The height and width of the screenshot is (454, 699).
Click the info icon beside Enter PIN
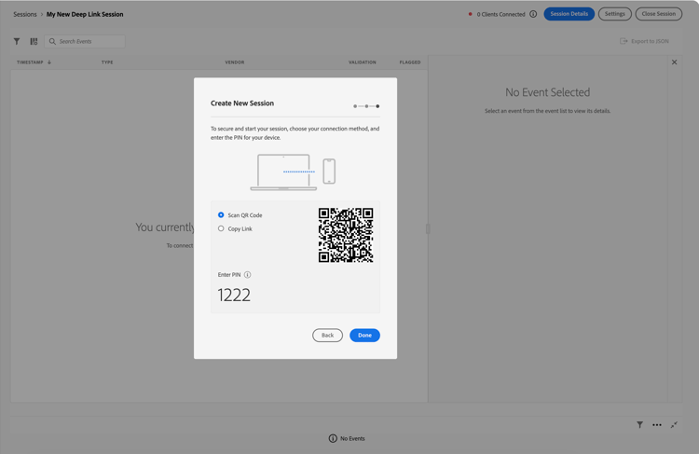click(247, 275)
